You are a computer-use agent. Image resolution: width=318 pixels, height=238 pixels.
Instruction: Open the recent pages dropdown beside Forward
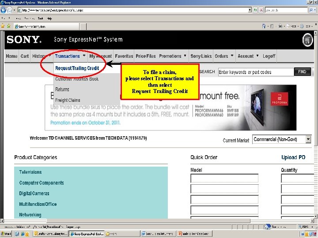coord(14,10)
